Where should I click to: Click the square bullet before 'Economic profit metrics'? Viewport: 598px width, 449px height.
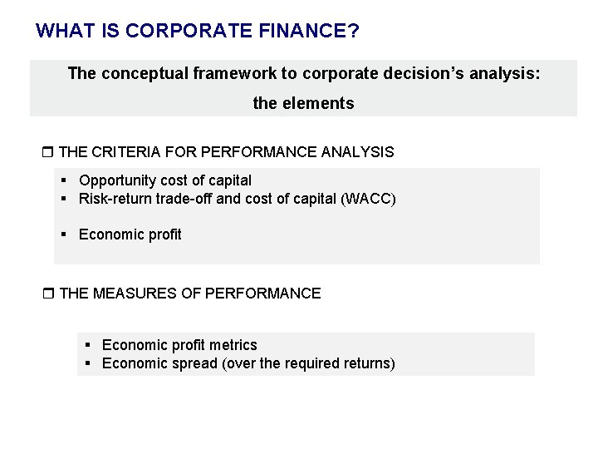click(x=88, y=345)
